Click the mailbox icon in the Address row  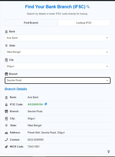click(x=6, y=133)
